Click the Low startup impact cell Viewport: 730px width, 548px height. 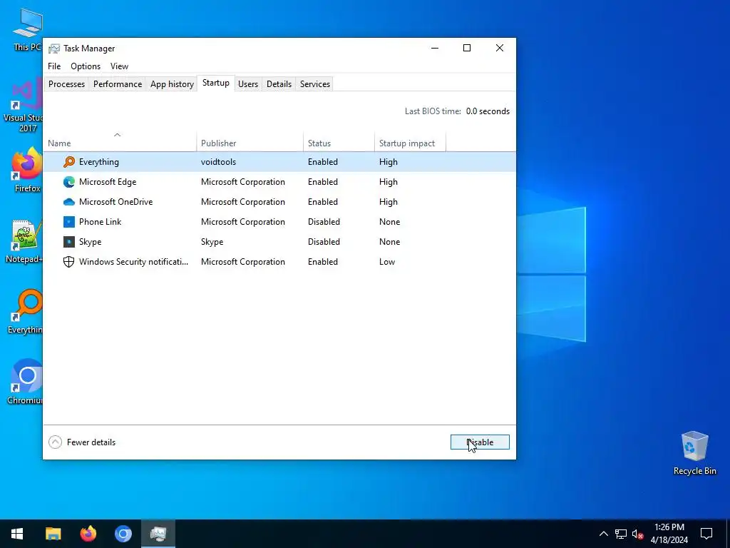click(x=387, y=262)
